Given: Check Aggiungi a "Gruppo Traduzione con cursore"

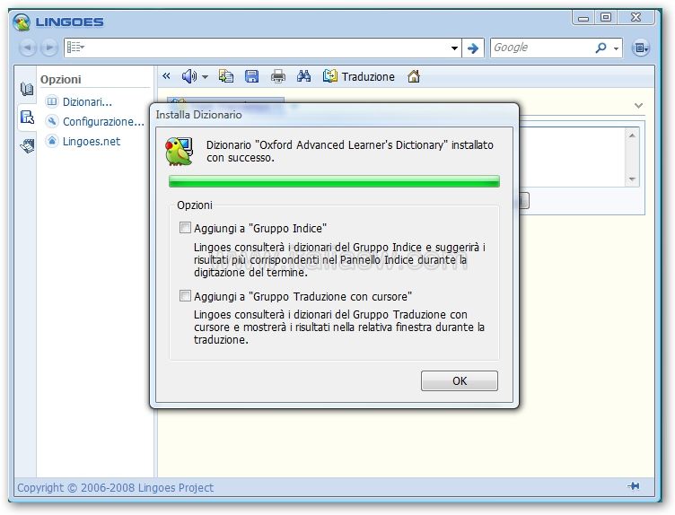Looking at the screenshot, I should coord(185,296).
